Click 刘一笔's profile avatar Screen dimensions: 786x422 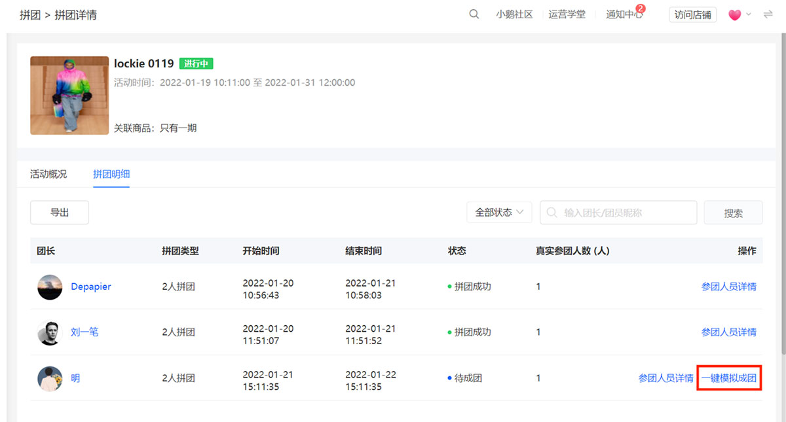50,332
